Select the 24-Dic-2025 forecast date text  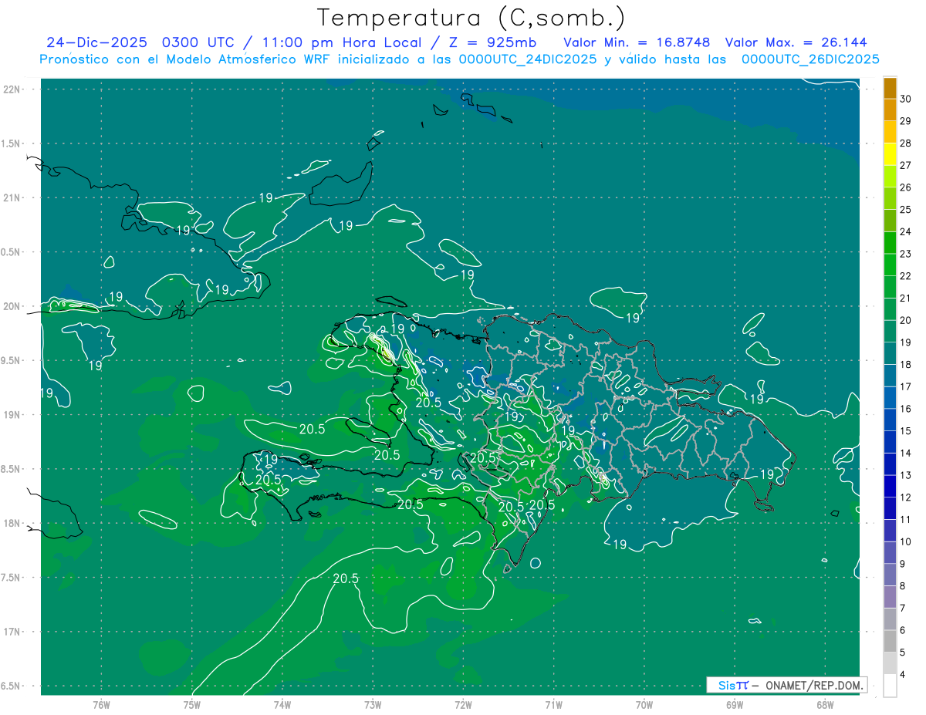[96, 42]
